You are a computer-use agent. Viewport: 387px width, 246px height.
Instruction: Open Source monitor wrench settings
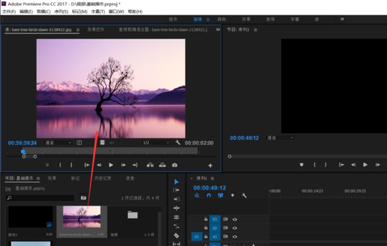coord(178,143)
